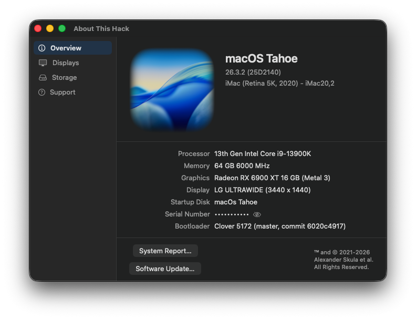Click the About This Hack title

coord(101,29)
